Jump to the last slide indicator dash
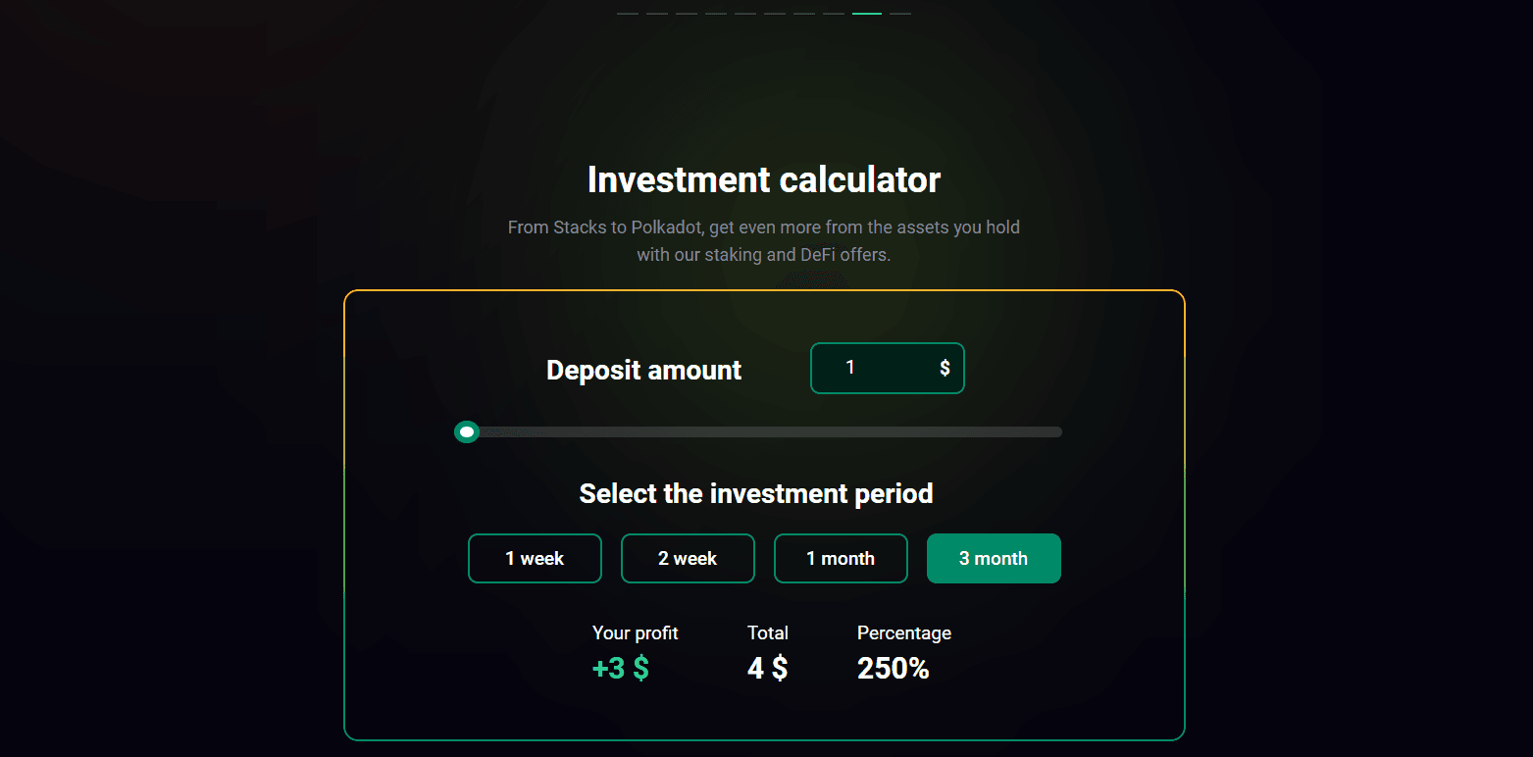 900,14
